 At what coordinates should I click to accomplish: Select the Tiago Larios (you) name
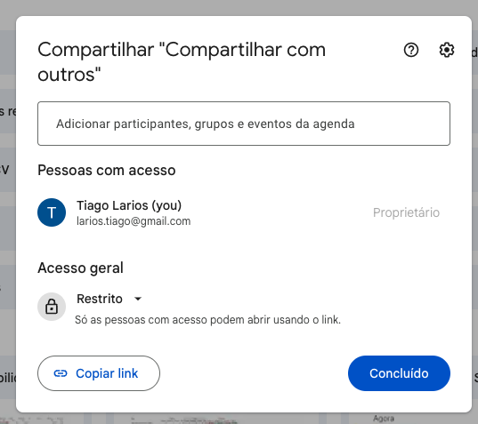click(x=129, y=205)
